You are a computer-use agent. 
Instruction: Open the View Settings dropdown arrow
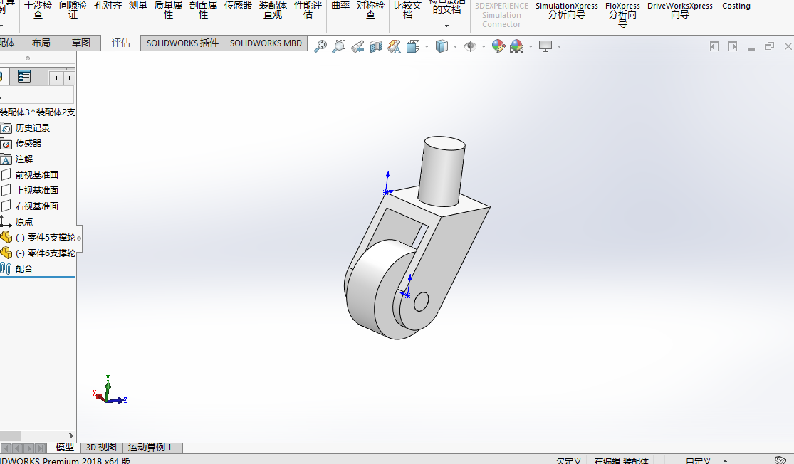tap(559, 46)
